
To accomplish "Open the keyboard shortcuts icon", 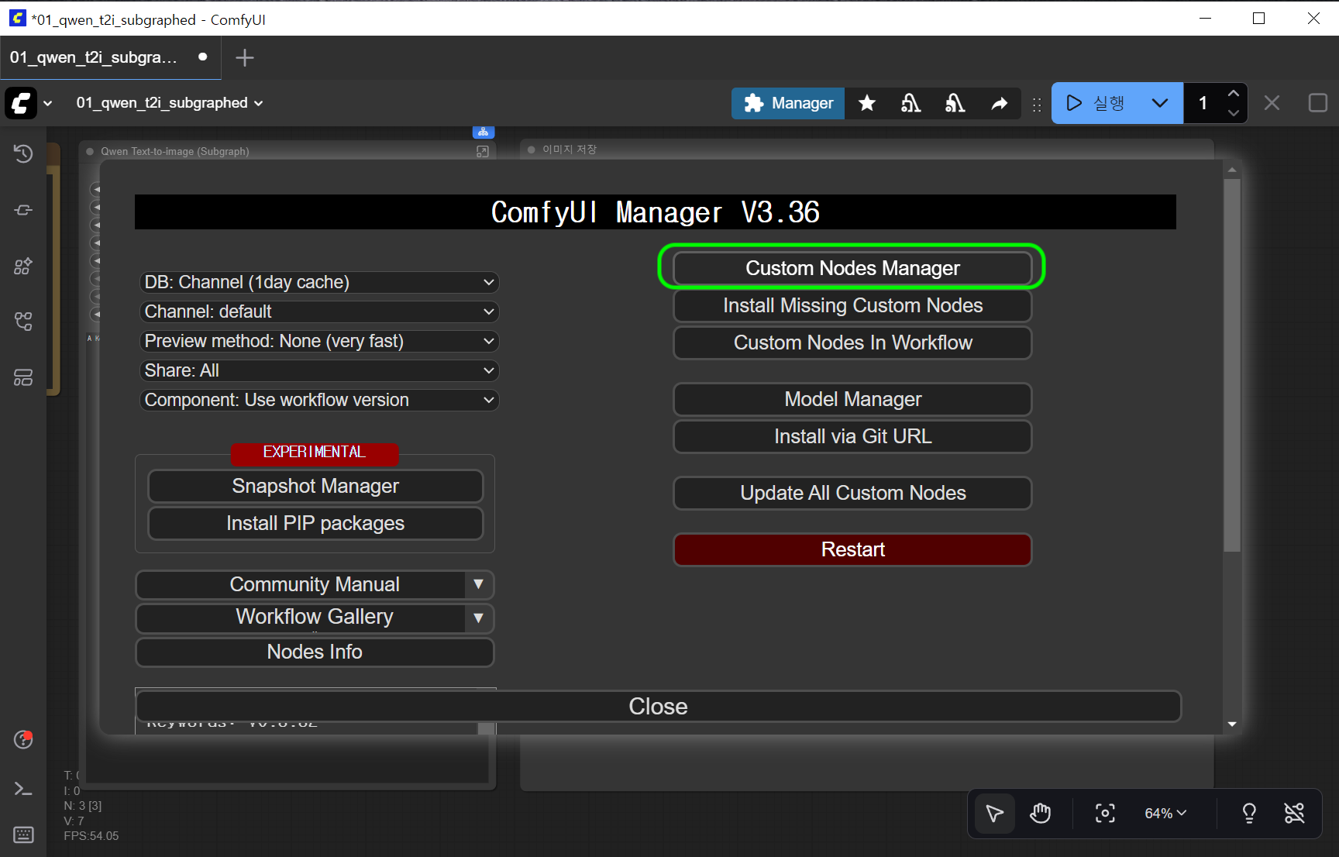I will [23, 835].
